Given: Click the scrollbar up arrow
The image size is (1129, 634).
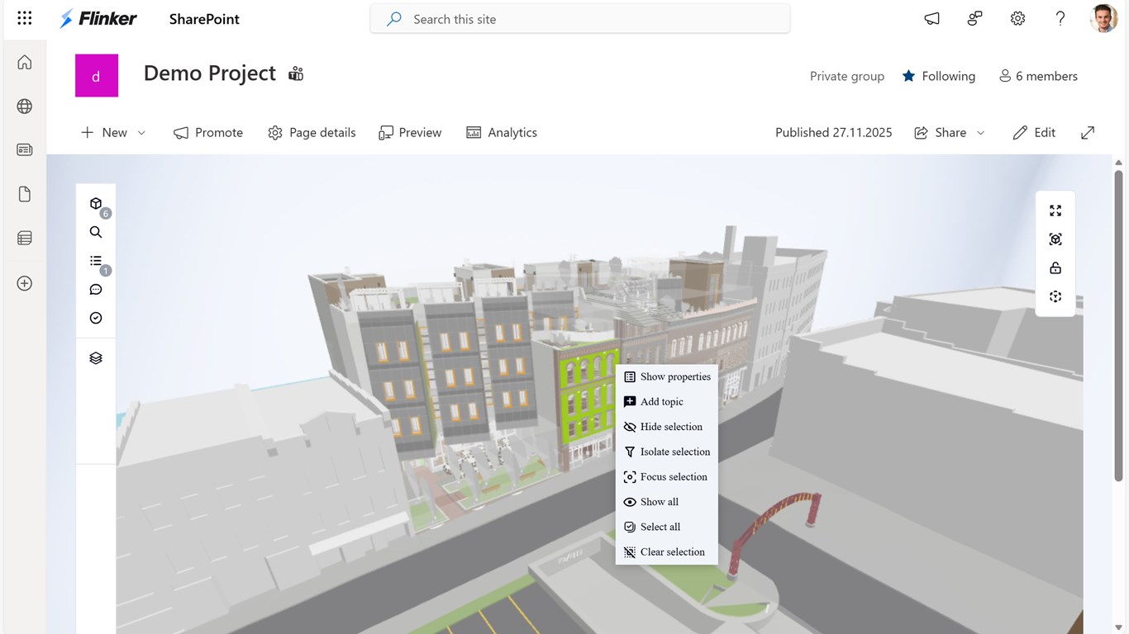Looking at the screenshot, I should (x=1119, y=163).
